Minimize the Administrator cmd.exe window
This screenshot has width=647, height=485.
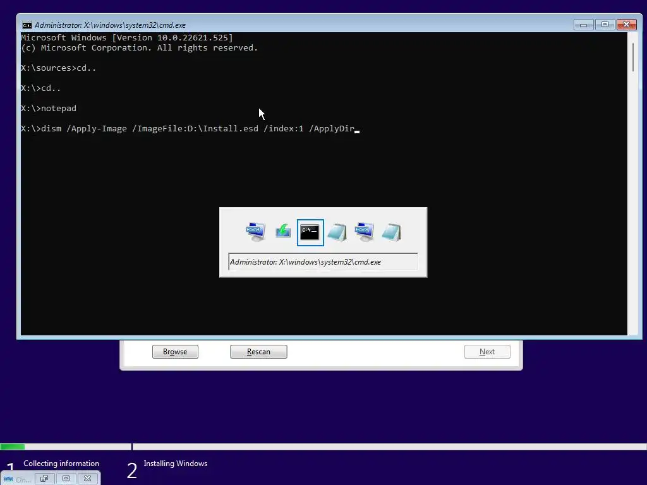583,25
